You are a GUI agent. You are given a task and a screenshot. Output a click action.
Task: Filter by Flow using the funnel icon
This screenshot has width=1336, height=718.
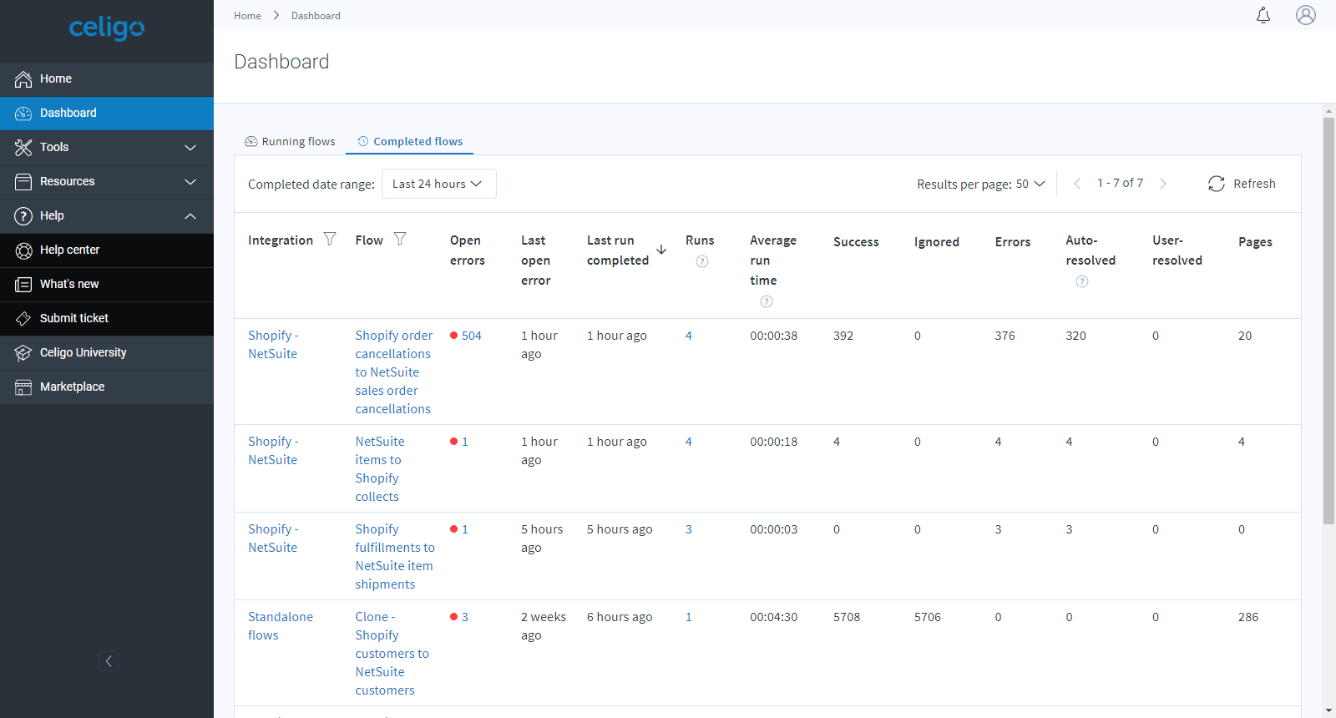click(400, 240)
